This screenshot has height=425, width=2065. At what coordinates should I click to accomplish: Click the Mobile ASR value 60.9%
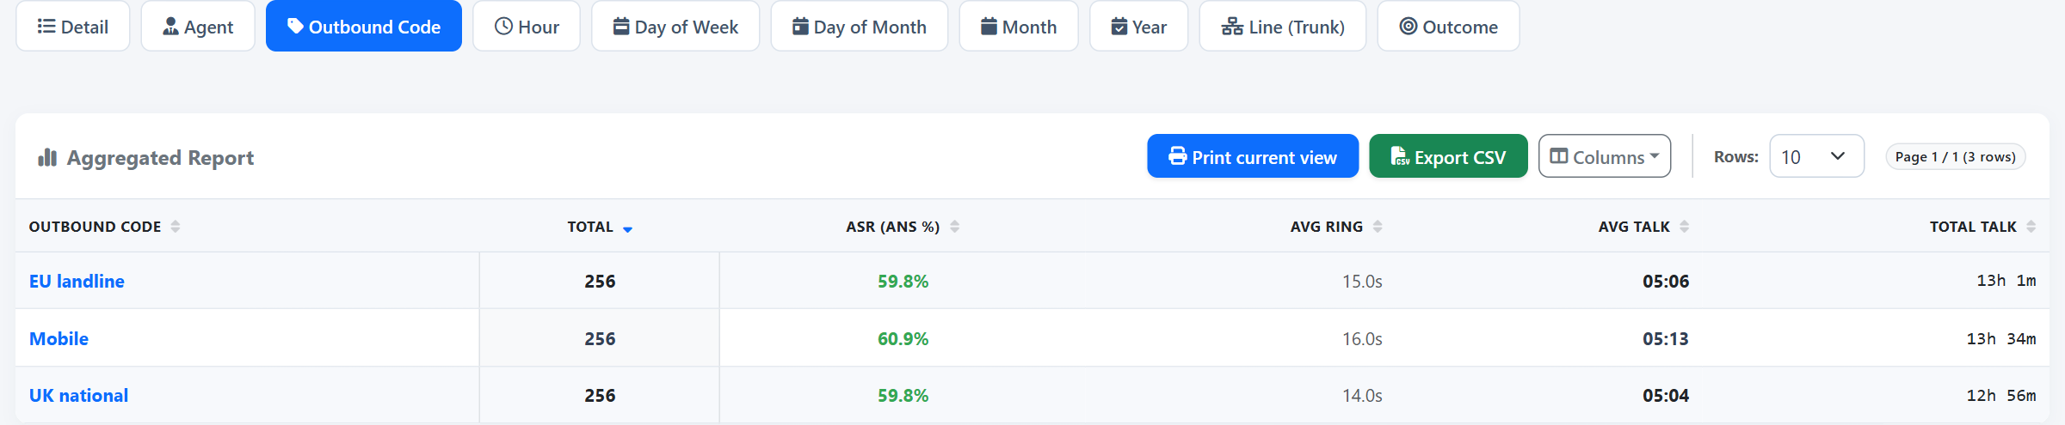pos(903,339)
